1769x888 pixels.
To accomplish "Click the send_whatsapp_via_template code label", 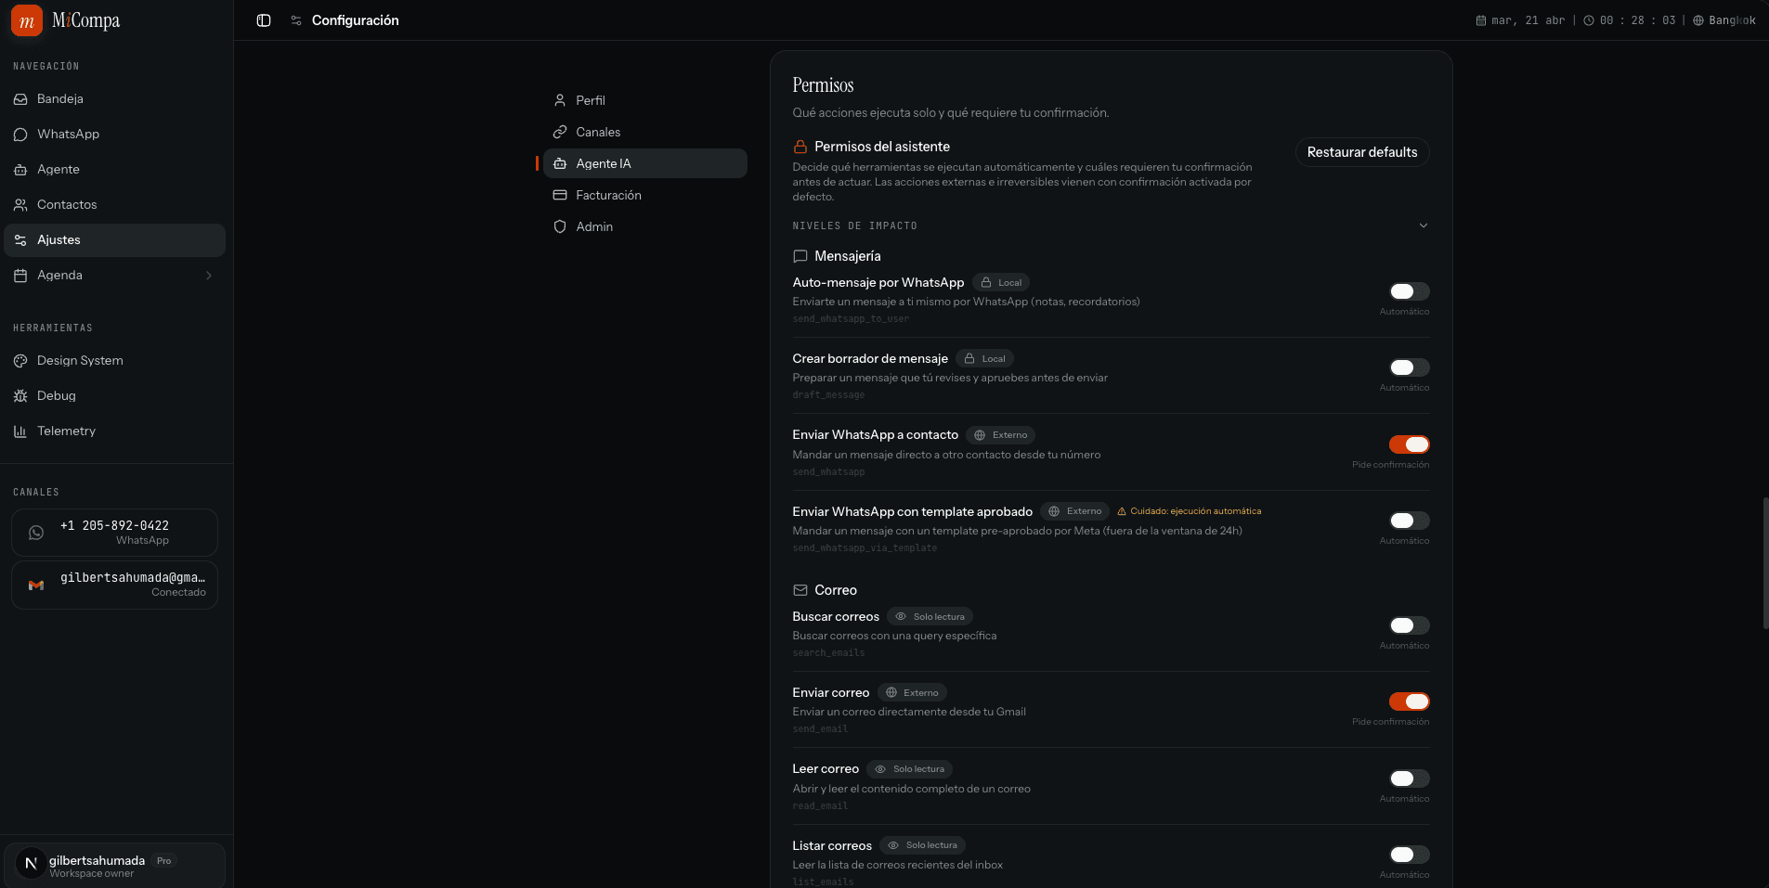I will 865,548.
